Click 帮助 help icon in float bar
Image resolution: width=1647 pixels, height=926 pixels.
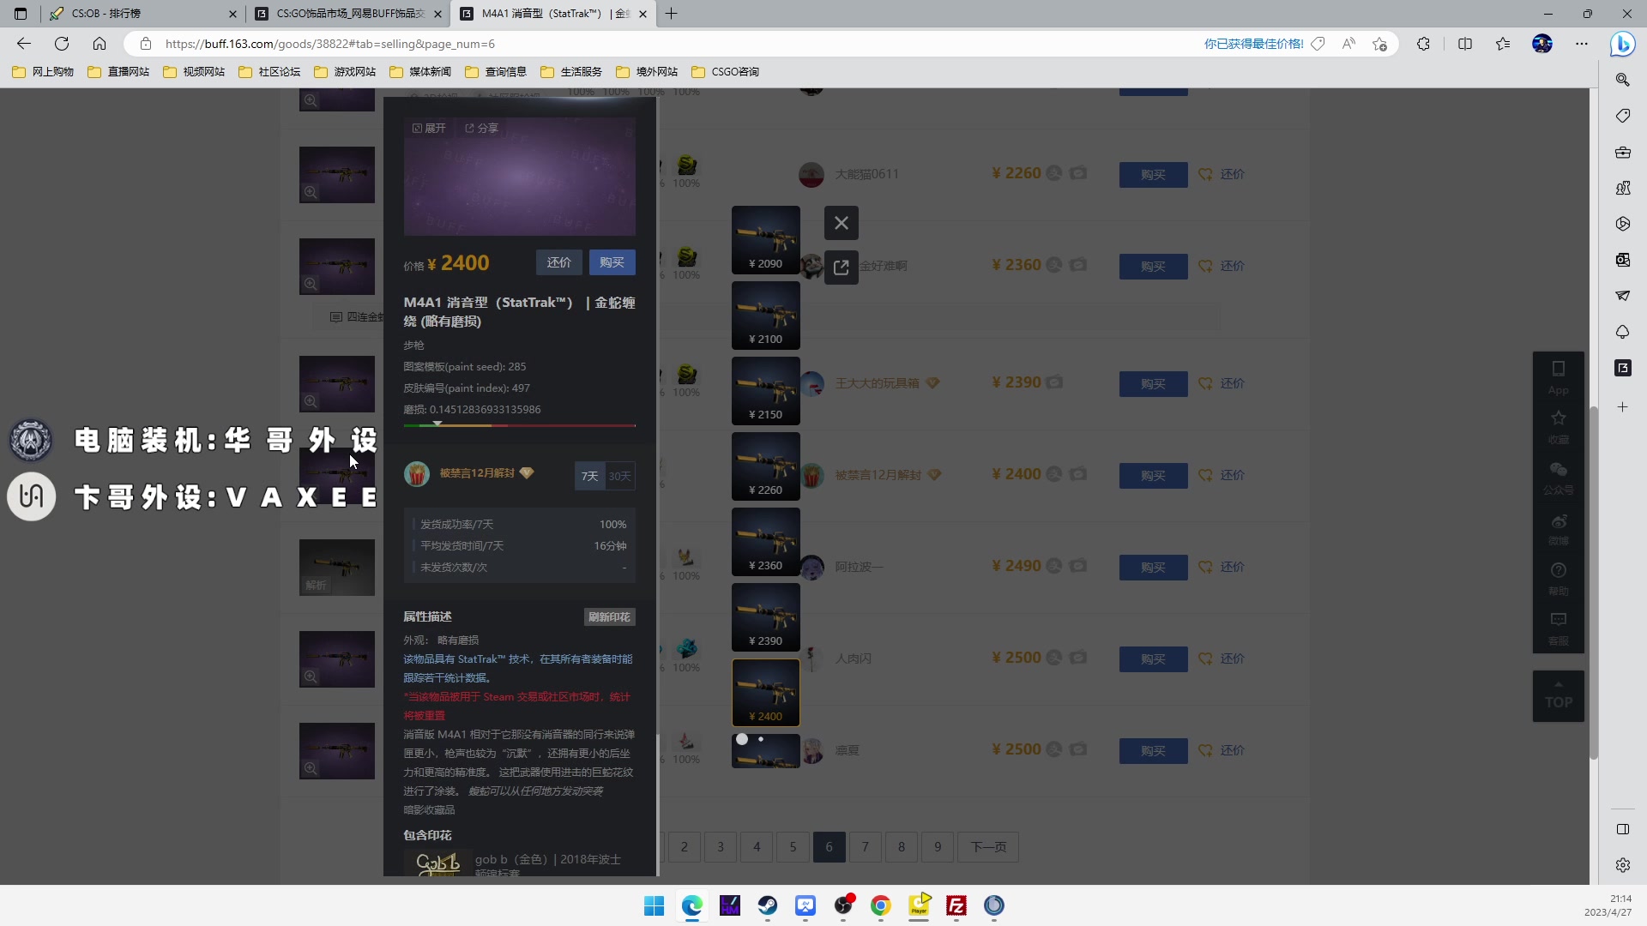tap(1558, 579)
